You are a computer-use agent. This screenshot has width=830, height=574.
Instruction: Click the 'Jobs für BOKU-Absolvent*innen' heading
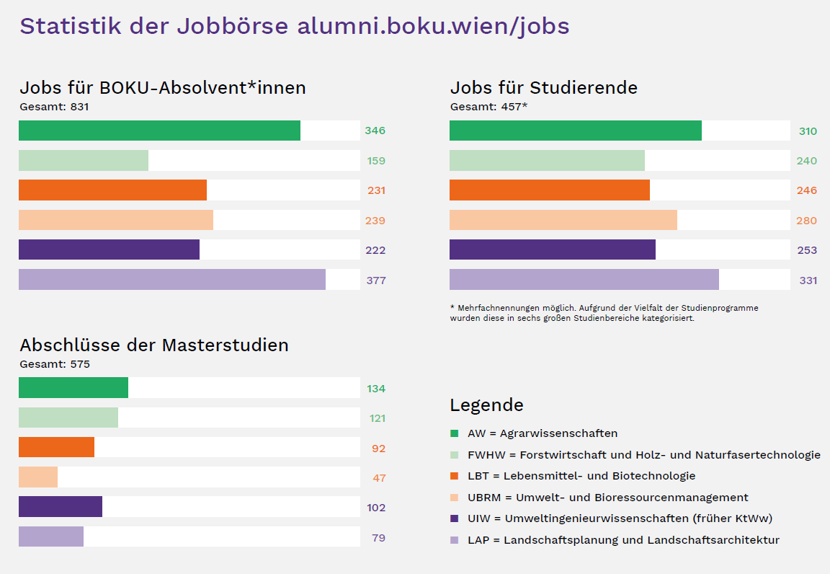click(163, 87)
